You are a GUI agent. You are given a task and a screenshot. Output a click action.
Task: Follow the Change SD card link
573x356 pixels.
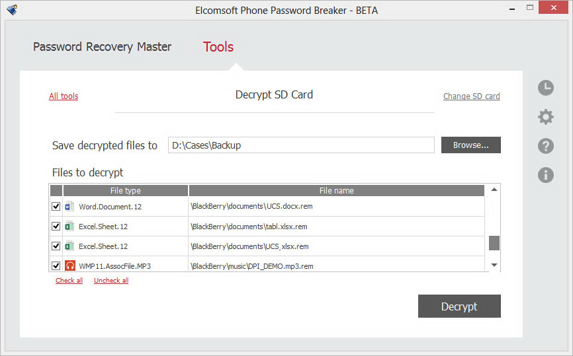471,96
